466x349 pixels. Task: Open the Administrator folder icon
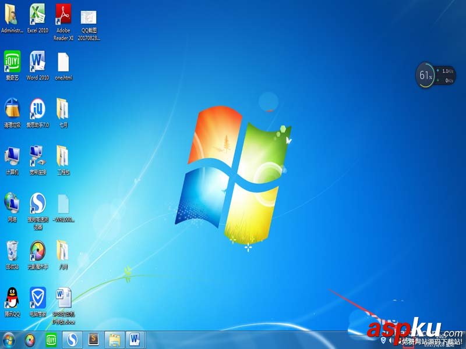tap(12, 18)
